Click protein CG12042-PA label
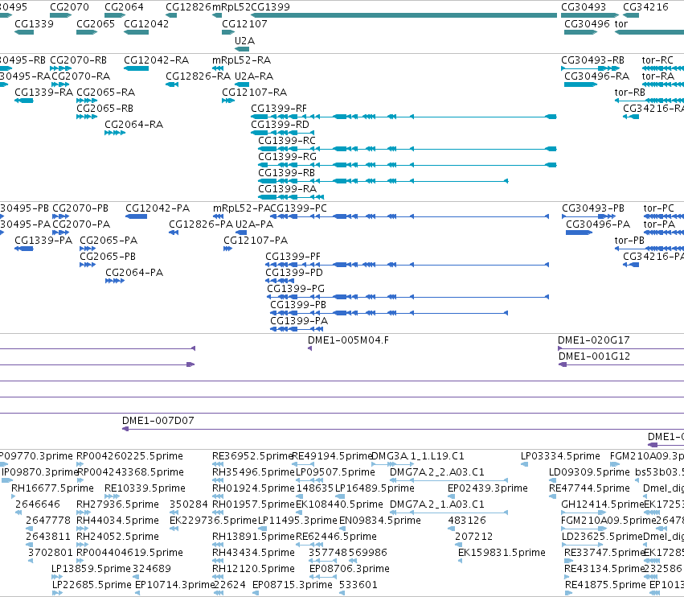 158,208
